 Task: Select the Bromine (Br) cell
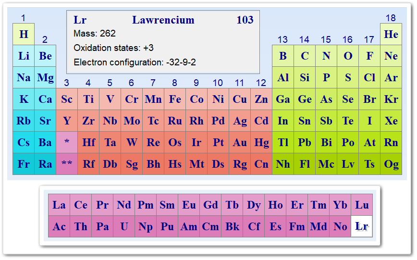[x=369, y=99]
